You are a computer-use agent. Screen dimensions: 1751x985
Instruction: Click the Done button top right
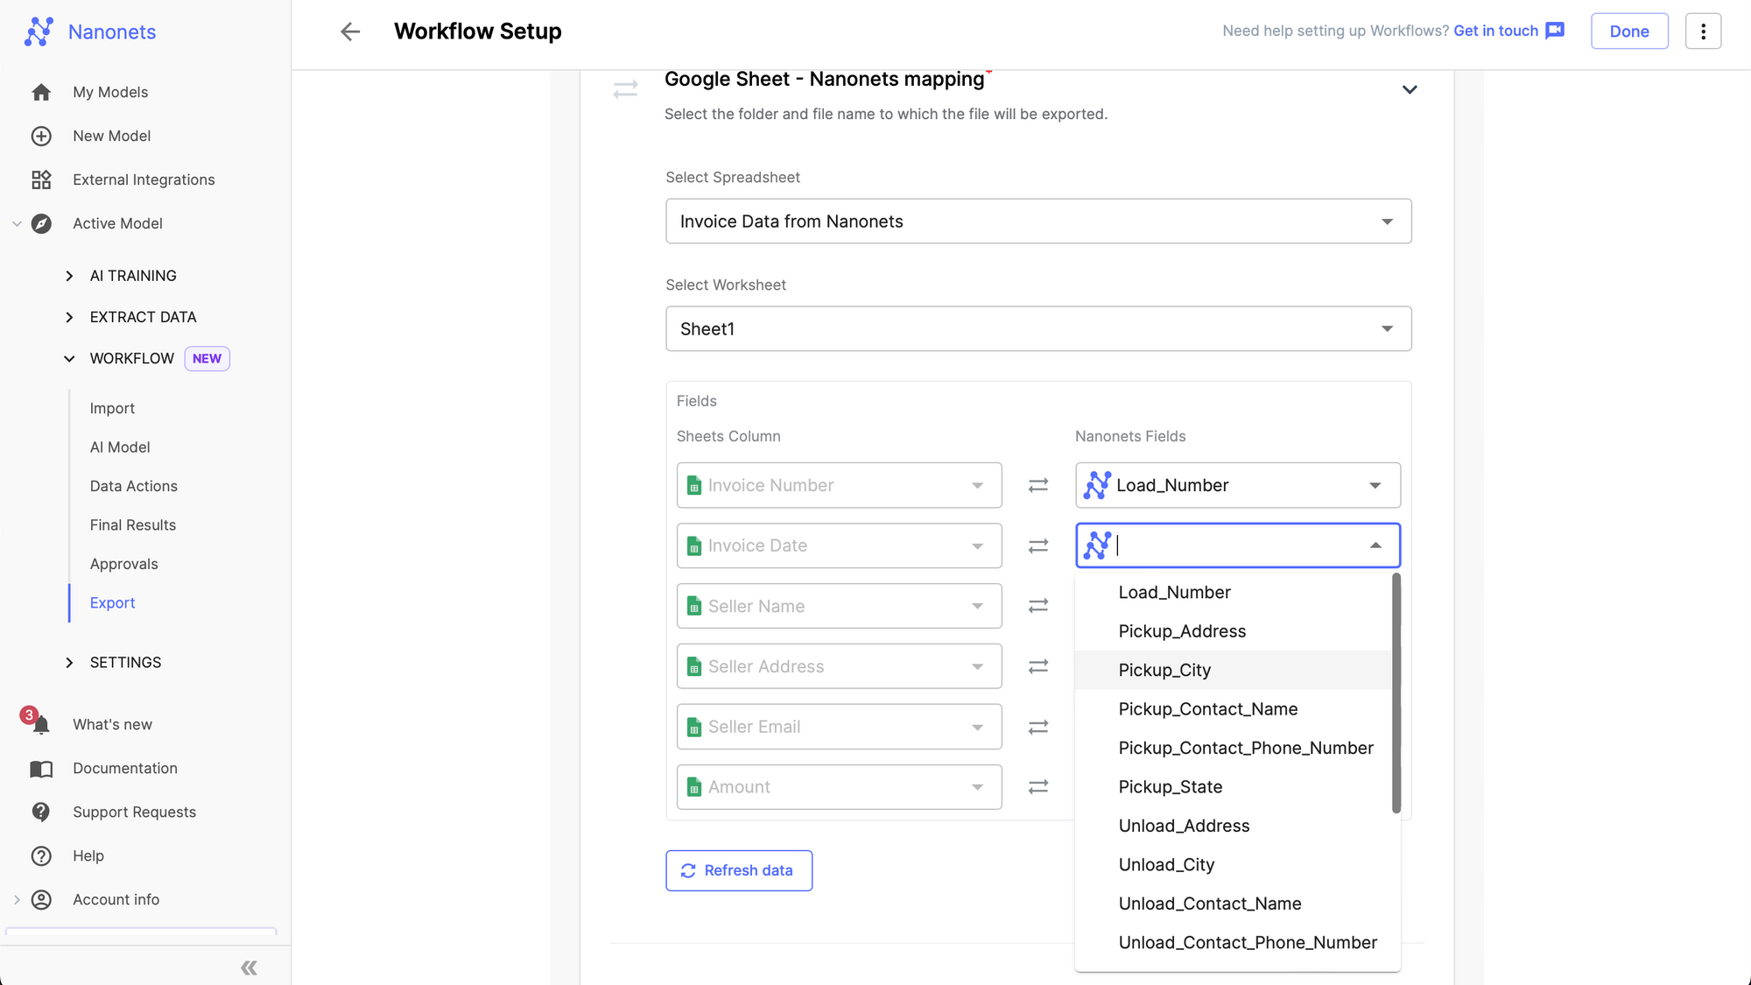pyautogui.click(x=1629, y=30)
